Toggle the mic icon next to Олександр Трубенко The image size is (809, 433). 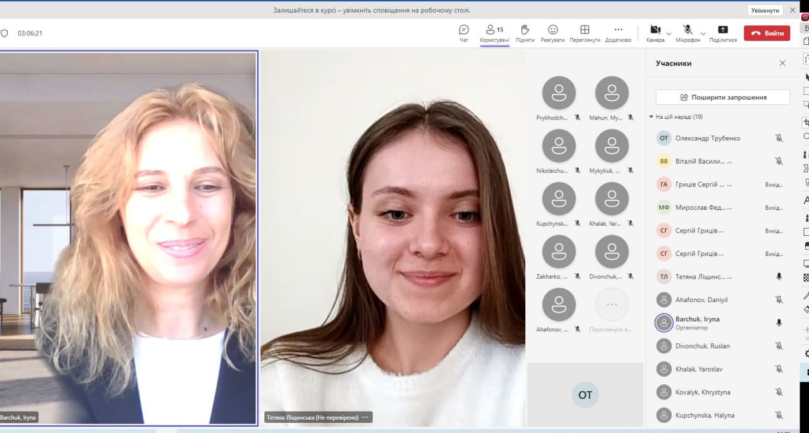point(779,138)
